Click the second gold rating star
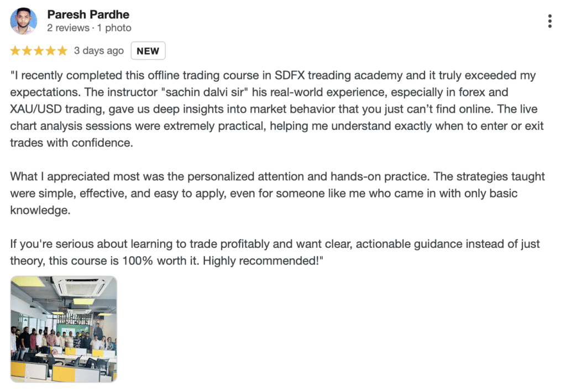The width and height of the screenshot is (566, 392). [x=27, y=51]
